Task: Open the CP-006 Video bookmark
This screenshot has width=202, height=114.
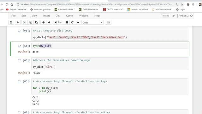Action: [x=114, y=9]
